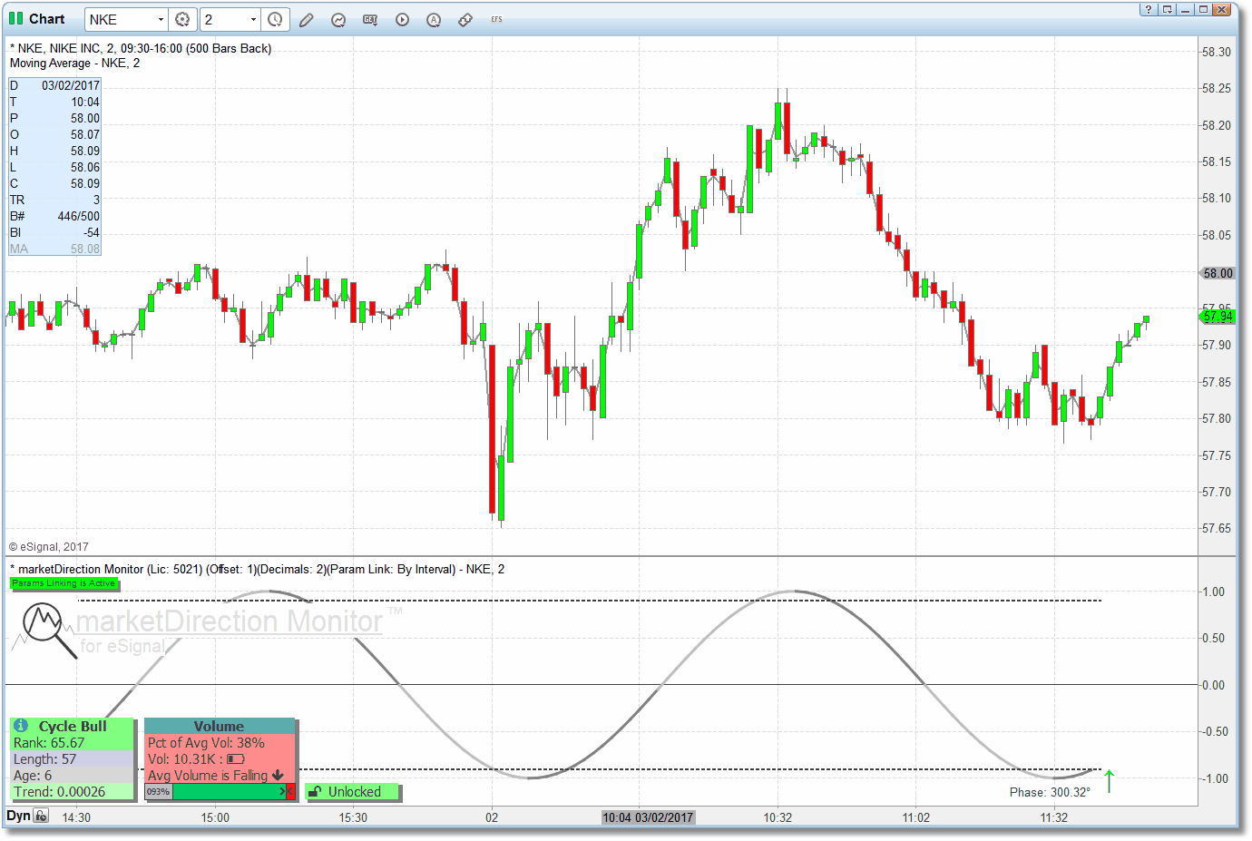Click the GET tools toolbar icon
Image resolution: width=1252 pixels, height=841 pixels.
click(x=370, y=19)
